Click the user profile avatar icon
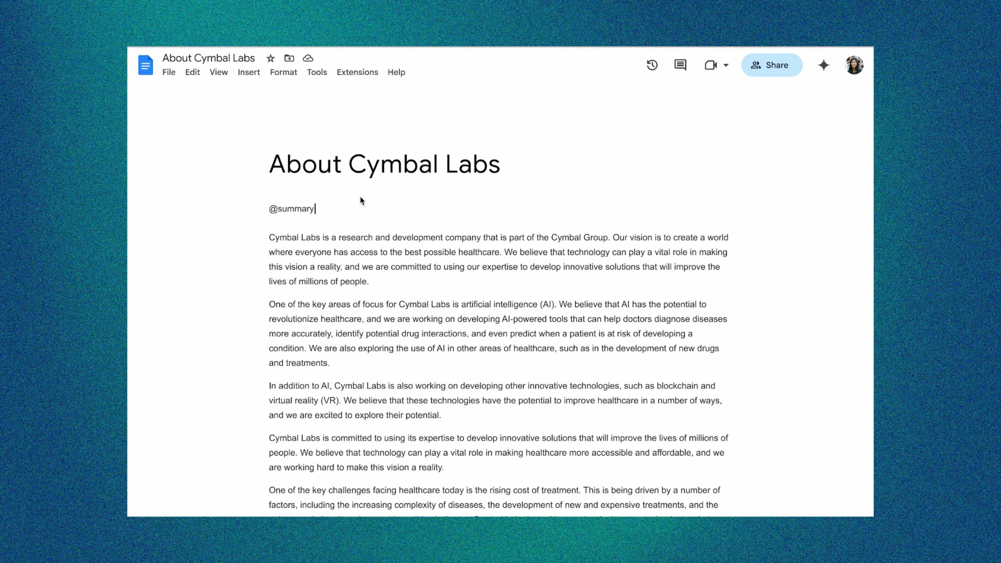This screenshot has height=563, width=1001. 854,65
